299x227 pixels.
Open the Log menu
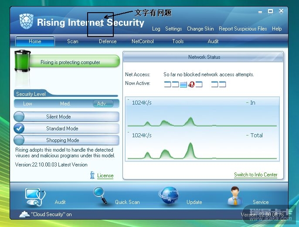pyautogui.click(x=156, y=29)
